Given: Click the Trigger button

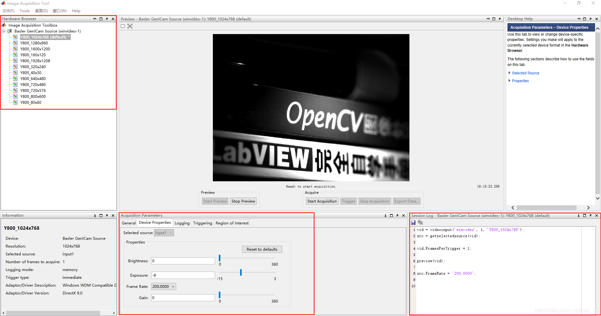Looking at the screenshot, I should click(348, 201).
